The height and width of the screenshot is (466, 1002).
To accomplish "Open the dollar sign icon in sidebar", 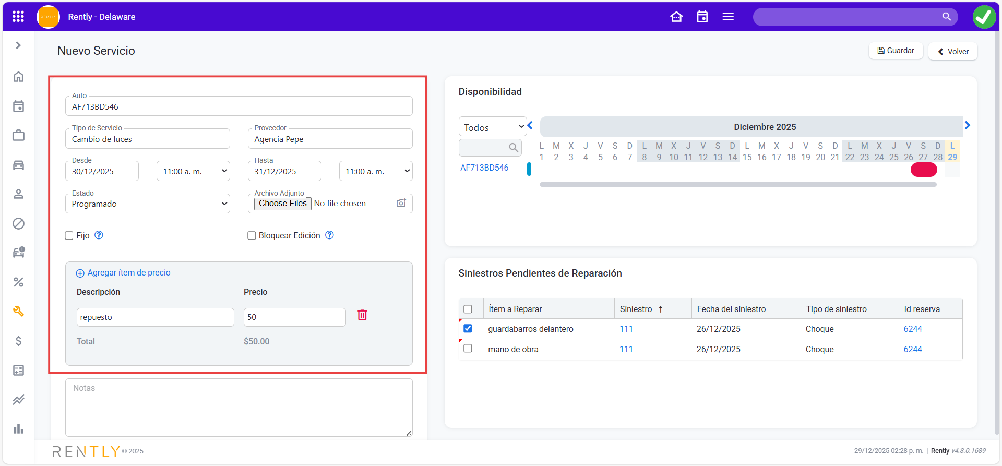I will click(18, 341).
